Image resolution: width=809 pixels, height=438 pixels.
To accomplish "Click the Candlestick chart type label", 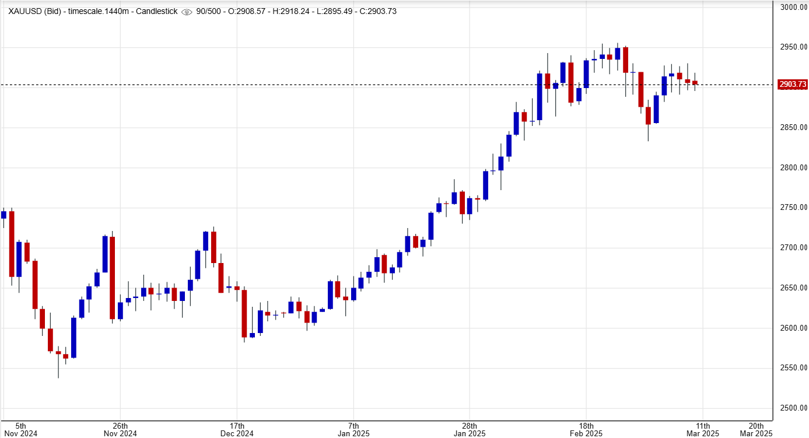I will (x=157, y=10).
